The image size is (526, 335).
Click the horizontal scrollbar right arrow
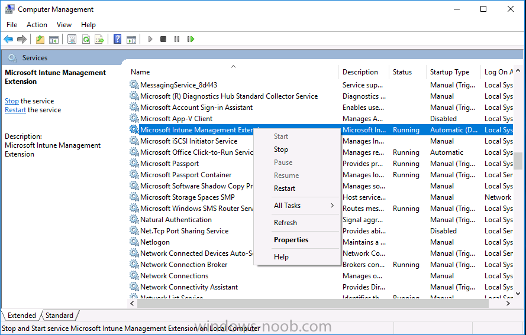click(x=509, y=304)
